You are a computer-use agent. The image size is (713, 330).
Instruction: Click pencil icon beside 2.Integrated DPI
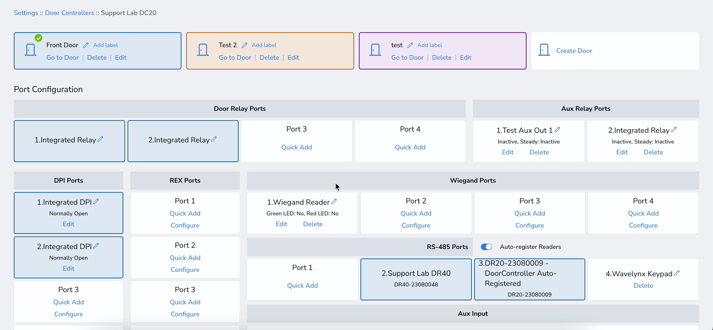tap(96, 246)
